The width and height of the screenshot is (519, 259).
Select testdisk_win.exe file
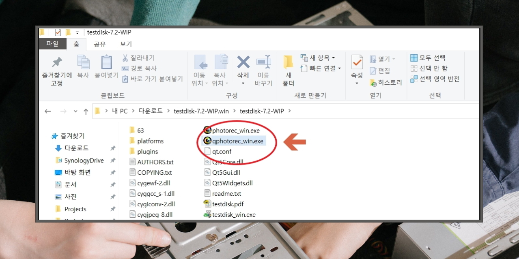click(x=230, y=215)
